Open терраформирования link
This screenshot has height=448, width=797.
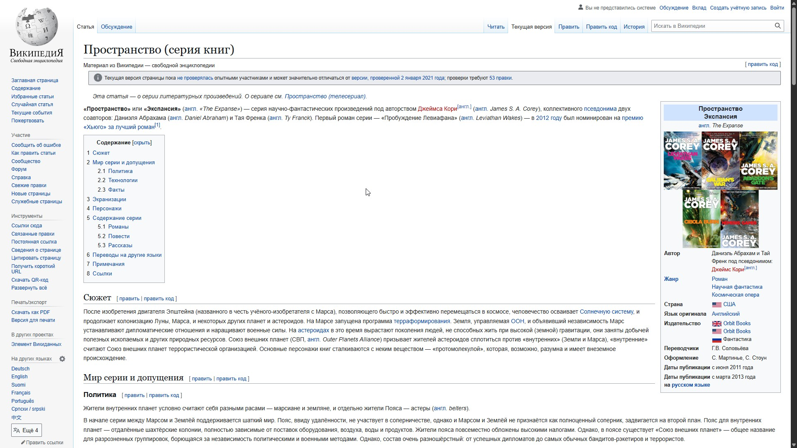pyautogui.click(x=422, y=321)
